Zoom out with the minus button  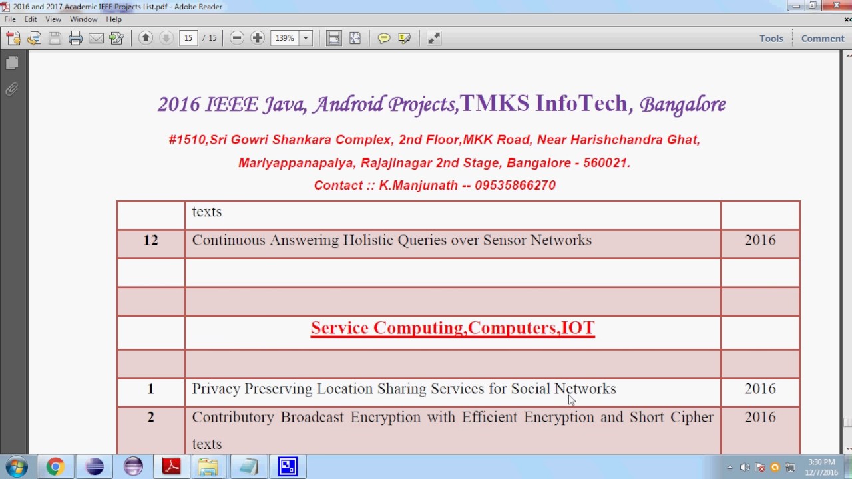(237, 38)
